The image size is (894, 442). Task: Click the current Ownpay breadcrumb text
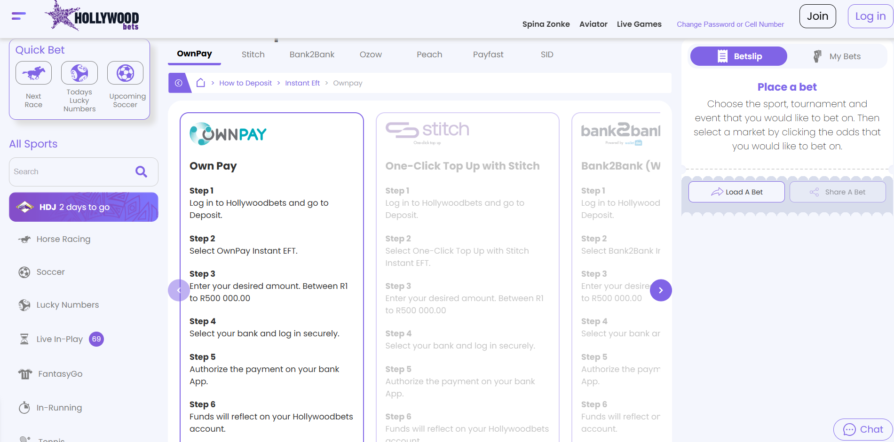pos(348,83)
